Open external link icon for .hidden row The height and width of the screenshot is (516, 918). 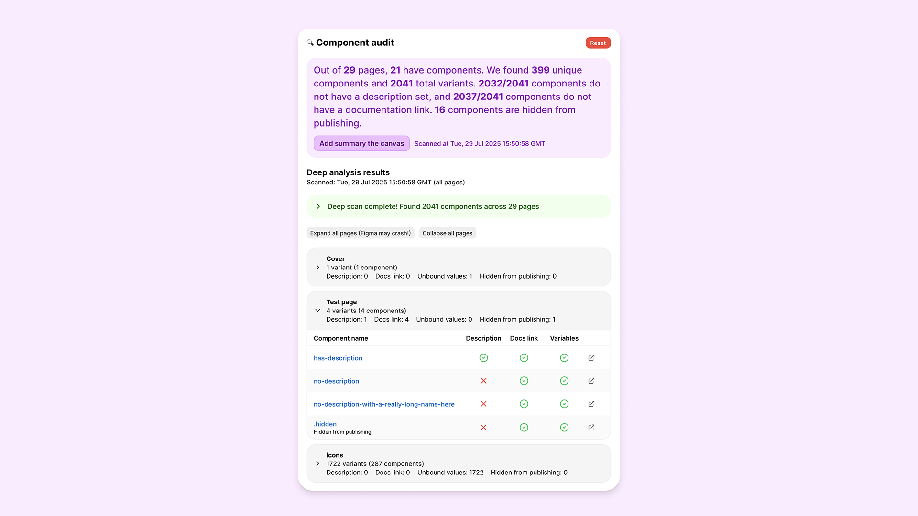pos(591,428)
